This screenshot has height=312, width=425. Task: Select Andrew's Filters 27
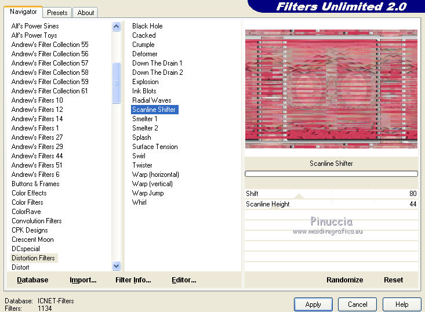click(37, 137)
